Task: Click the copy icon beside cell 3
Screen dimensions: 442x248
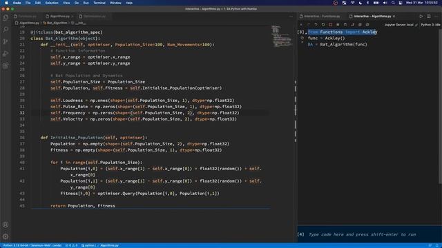Action: (x=302, y=38)
